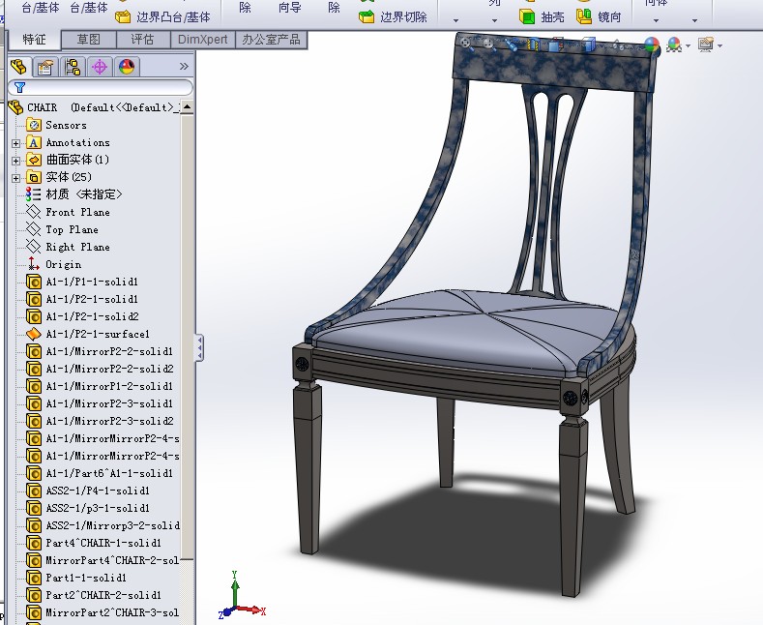This screenshot has height=625, width=763.
Task: Click the 边界切除 boundary cut icon
Action: pos(367,17)
